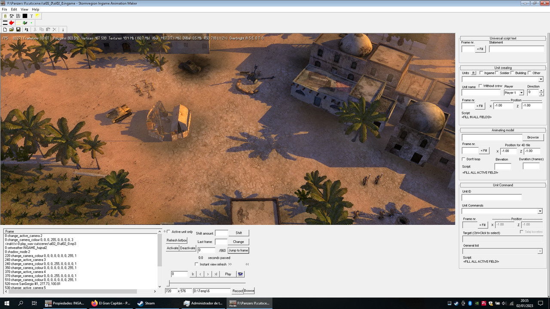Check the Building unit type checkbox
The image size is (550, 309).
[x=513, y=73]
